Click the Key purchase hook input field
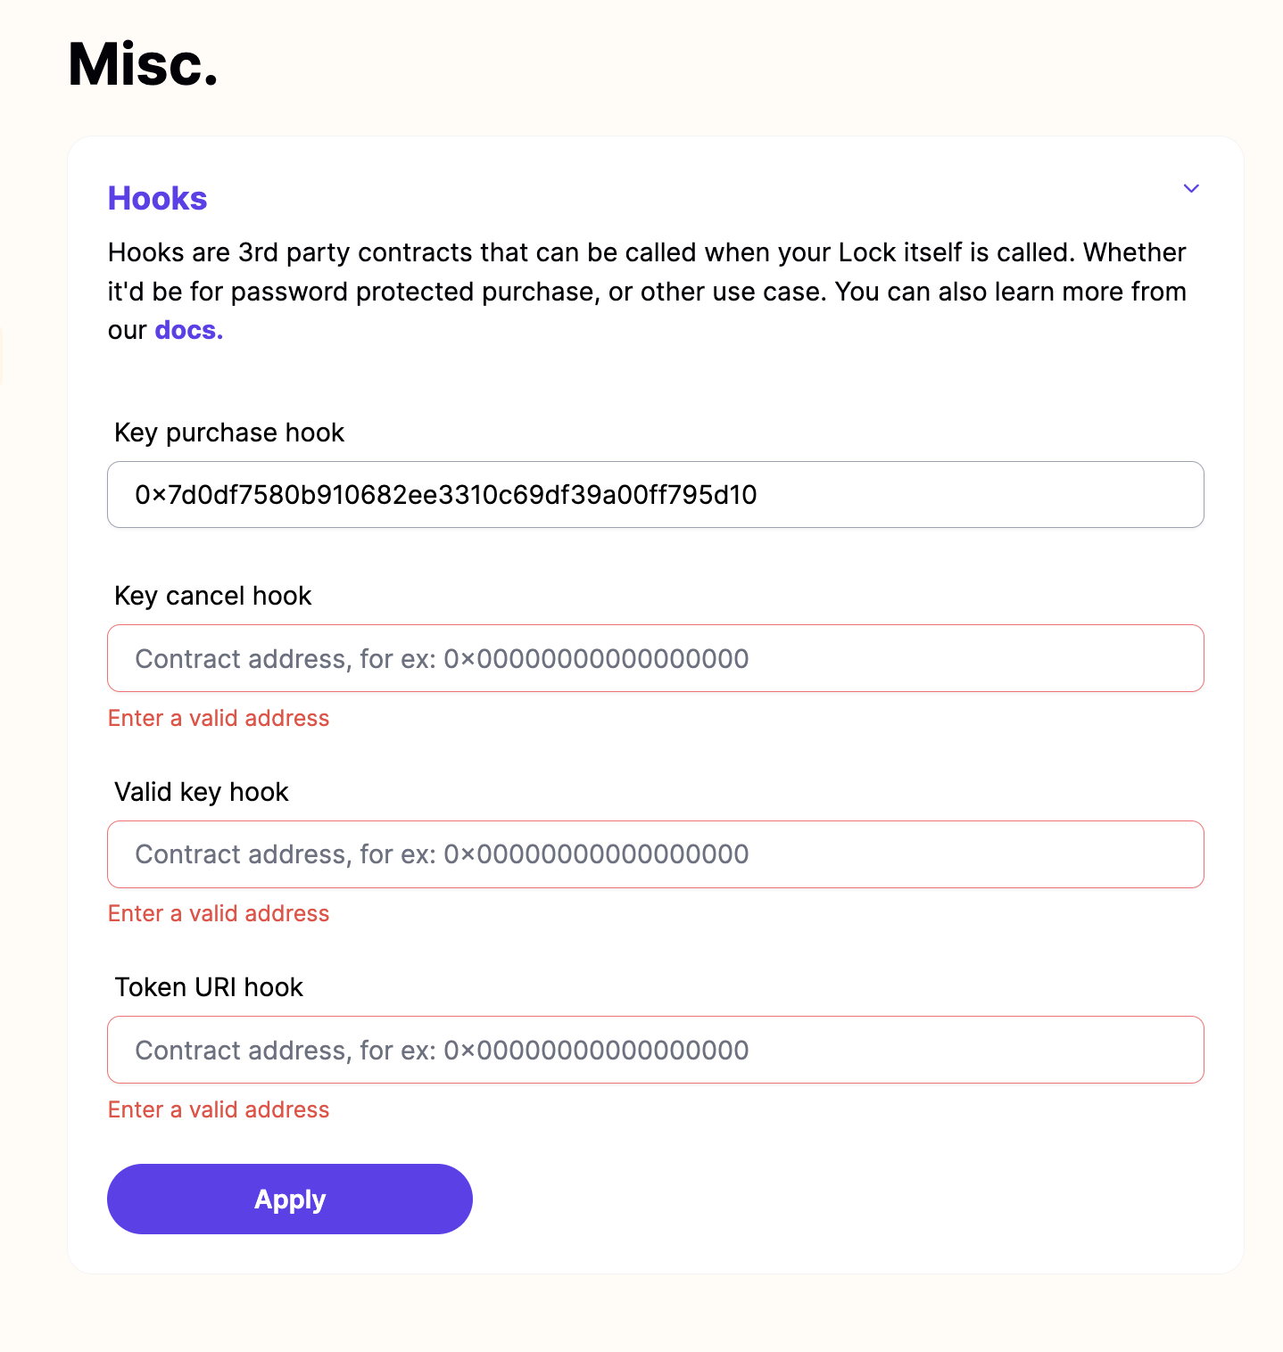The width and height of the screenshot is (1283, 1352). 656,494
